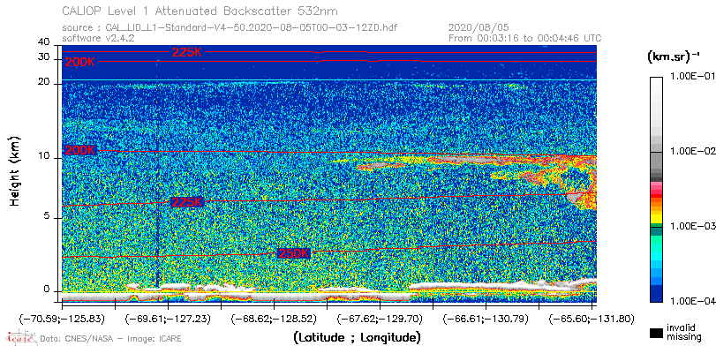Click the coordinate label '(-69.61;-127.23)'
The image size is (716, 346).
(x=169, y=319)
